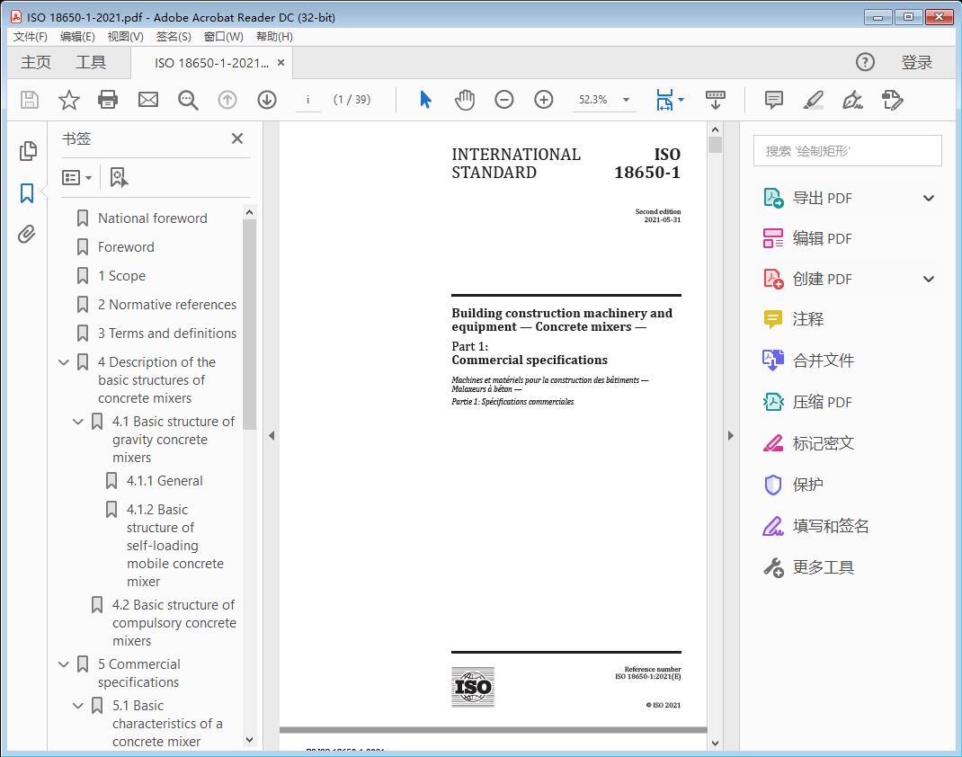Zoom out using the minus icon
962x757 pixels.
point(503,100)
